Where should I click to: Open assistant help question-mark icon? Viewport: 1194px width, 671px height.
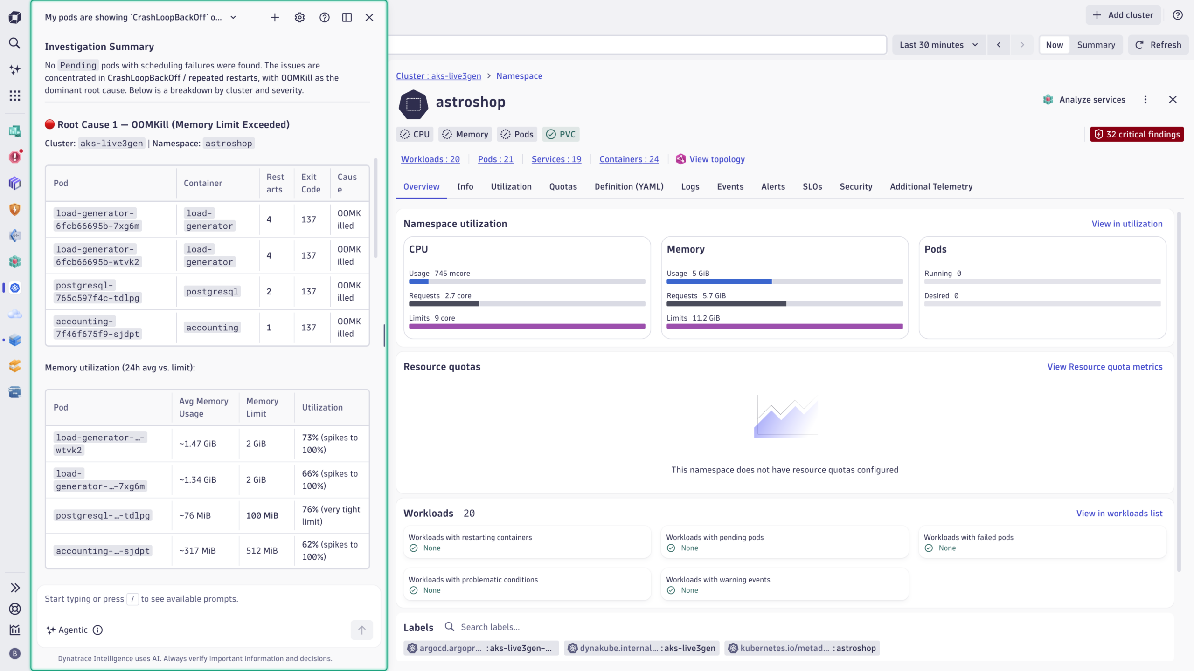tap(325, 17)
